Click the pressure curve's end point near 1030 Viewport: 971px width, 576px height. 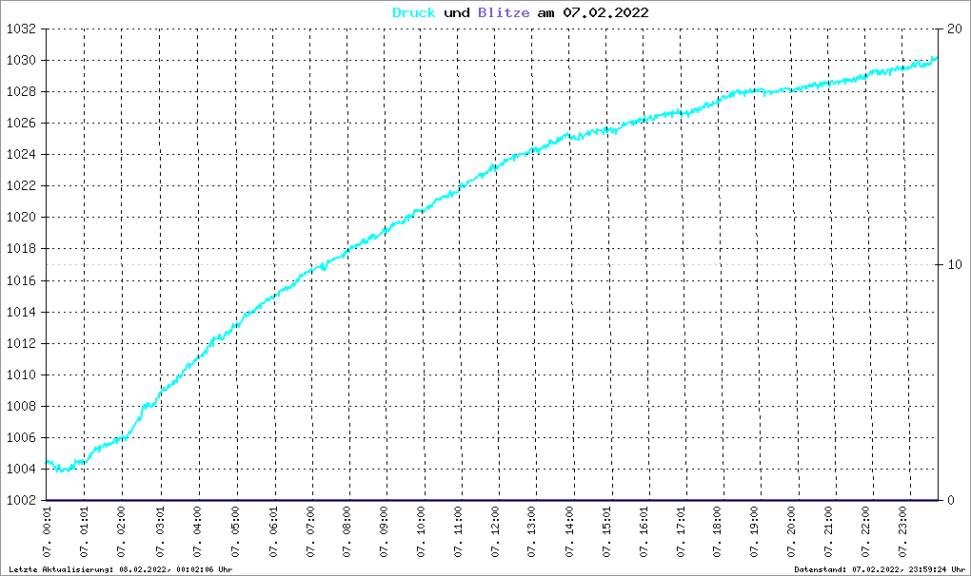tap(936, 59)
